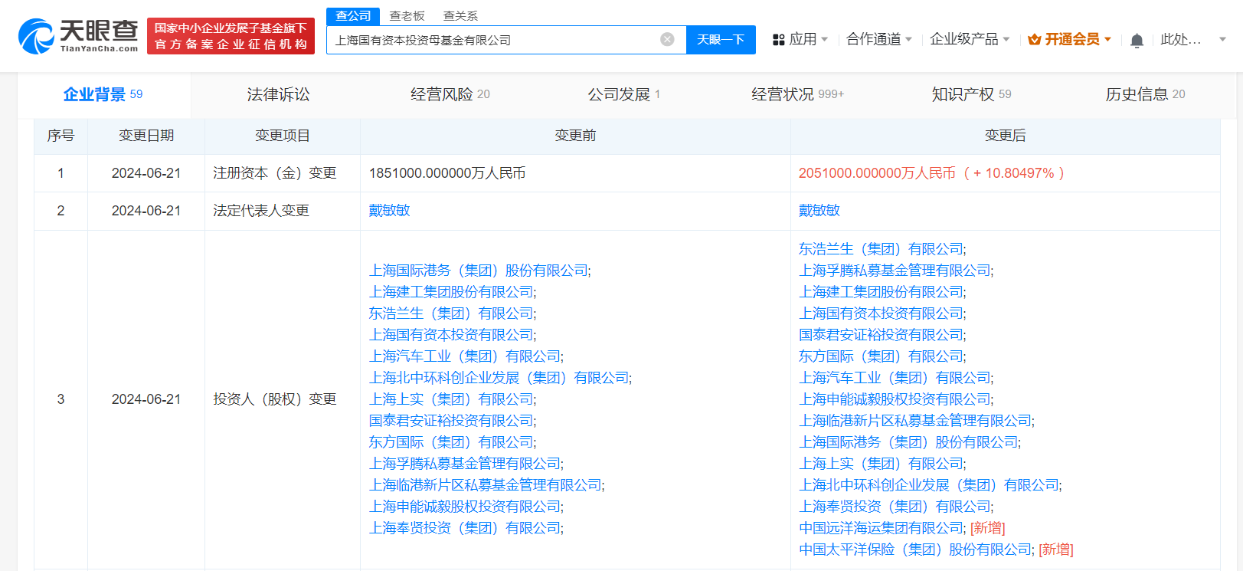Image resolution: width=1243 pixels, height=571 pixels.
Task: Click the 变更日期 column header
Action: [146, 136]
